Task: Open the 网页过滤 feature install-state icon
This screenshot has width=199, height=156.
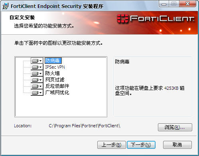Action: [x=37, y=80]
